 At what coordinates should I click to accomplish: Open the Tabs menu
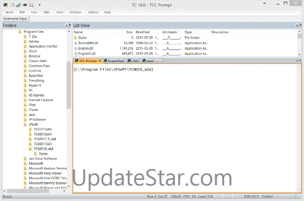[46, 12]
